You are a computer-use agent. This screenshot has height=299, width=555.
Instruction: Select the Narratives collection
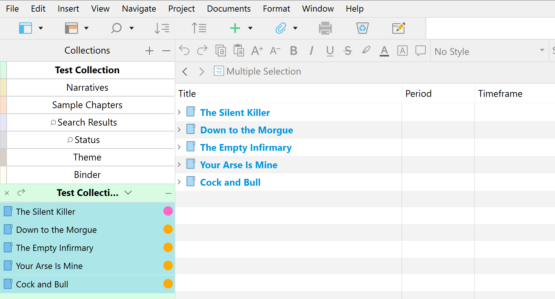(87, 88)
